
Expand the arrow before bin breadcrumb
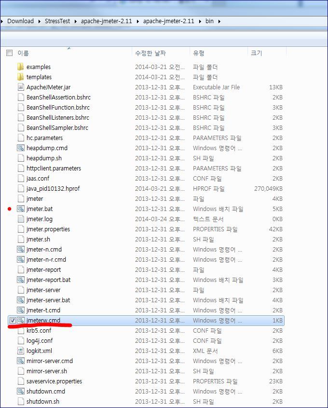[200, 21]
